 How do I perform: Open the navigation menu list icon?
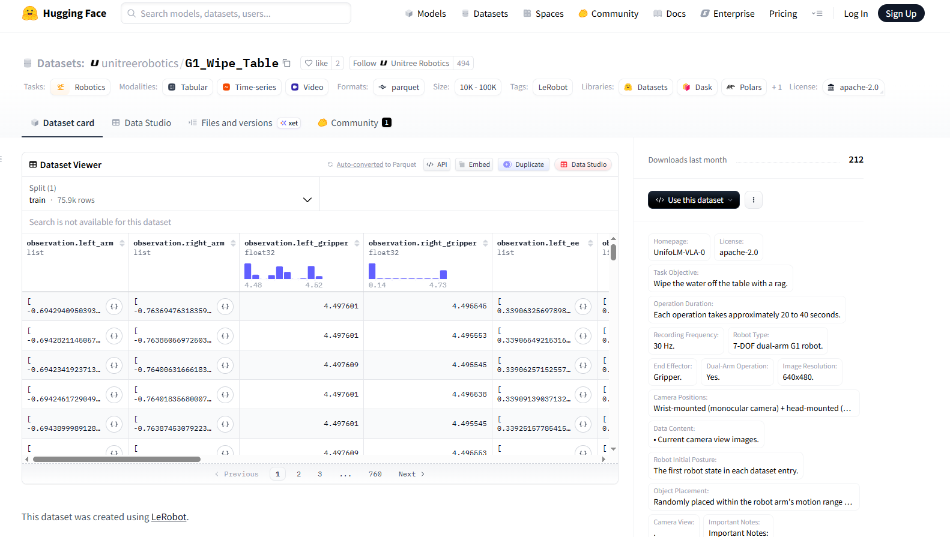[x=817, y=13]
